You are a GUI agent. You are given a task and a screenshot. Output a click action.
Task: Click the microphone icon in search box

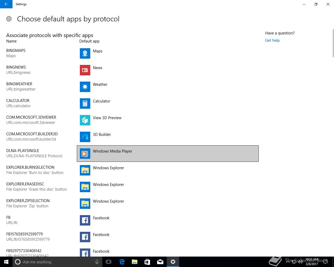(x=97, y=262)
